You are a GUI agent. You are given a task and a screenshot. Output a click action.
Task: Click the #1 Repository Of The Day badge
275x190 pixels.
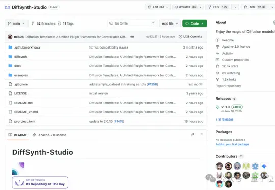40,182
